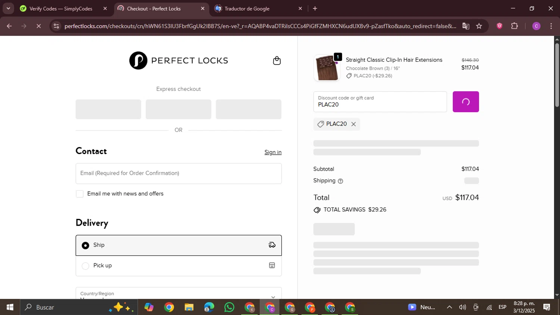Bookmark this page with the star
This screenshot has height=315, width=560.
click(x=479, y=26)
